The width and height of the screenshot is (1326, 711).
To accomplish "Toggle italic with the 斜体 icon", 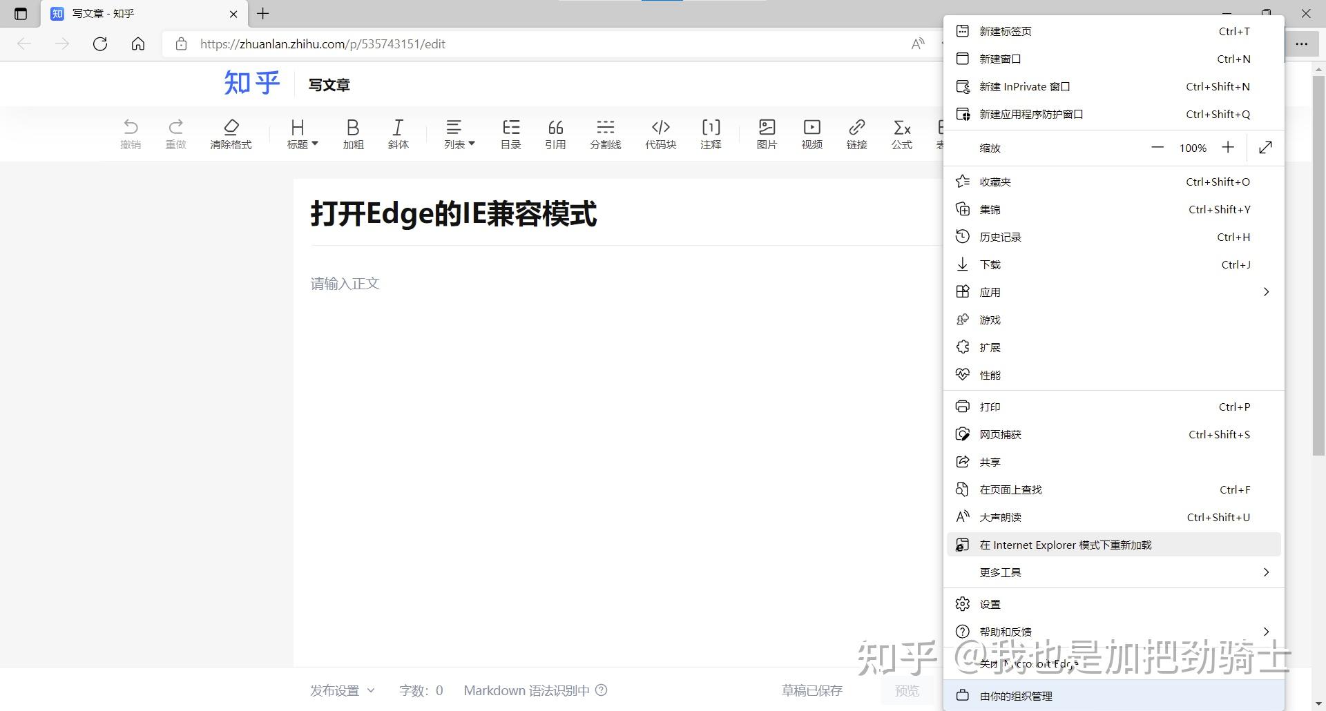I will click(398, 134).
